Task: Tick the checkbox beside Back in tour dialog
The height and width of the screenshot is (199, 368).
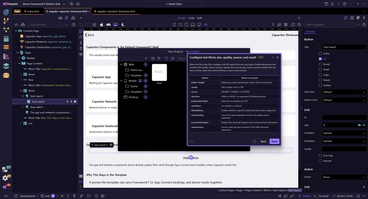Action: pyautogui.click(x=254, y=141)
